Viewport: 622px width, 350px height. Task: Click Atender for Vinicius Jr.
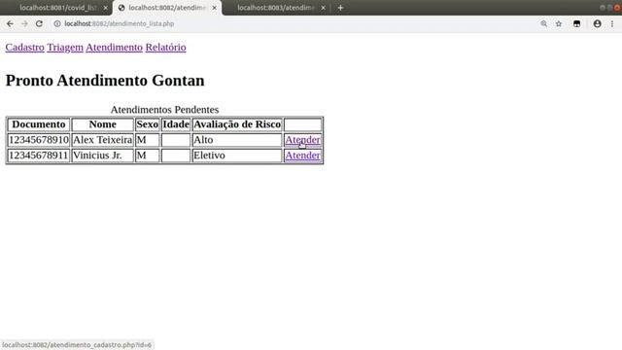302,156
